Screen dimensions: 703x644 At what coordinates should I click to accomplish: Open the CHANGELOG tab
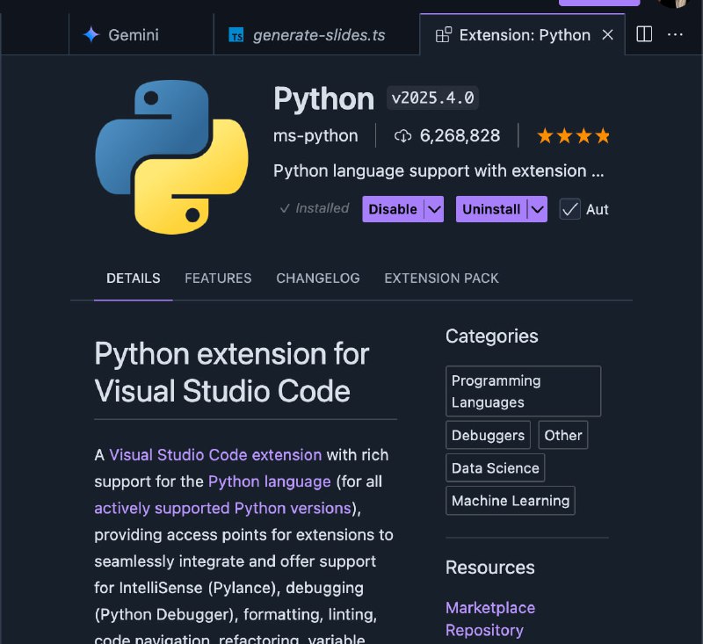tap(318, 279)
